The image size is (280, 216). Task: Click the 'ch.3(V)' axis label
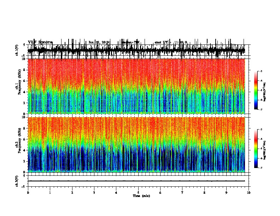click(x=17, y=181)
